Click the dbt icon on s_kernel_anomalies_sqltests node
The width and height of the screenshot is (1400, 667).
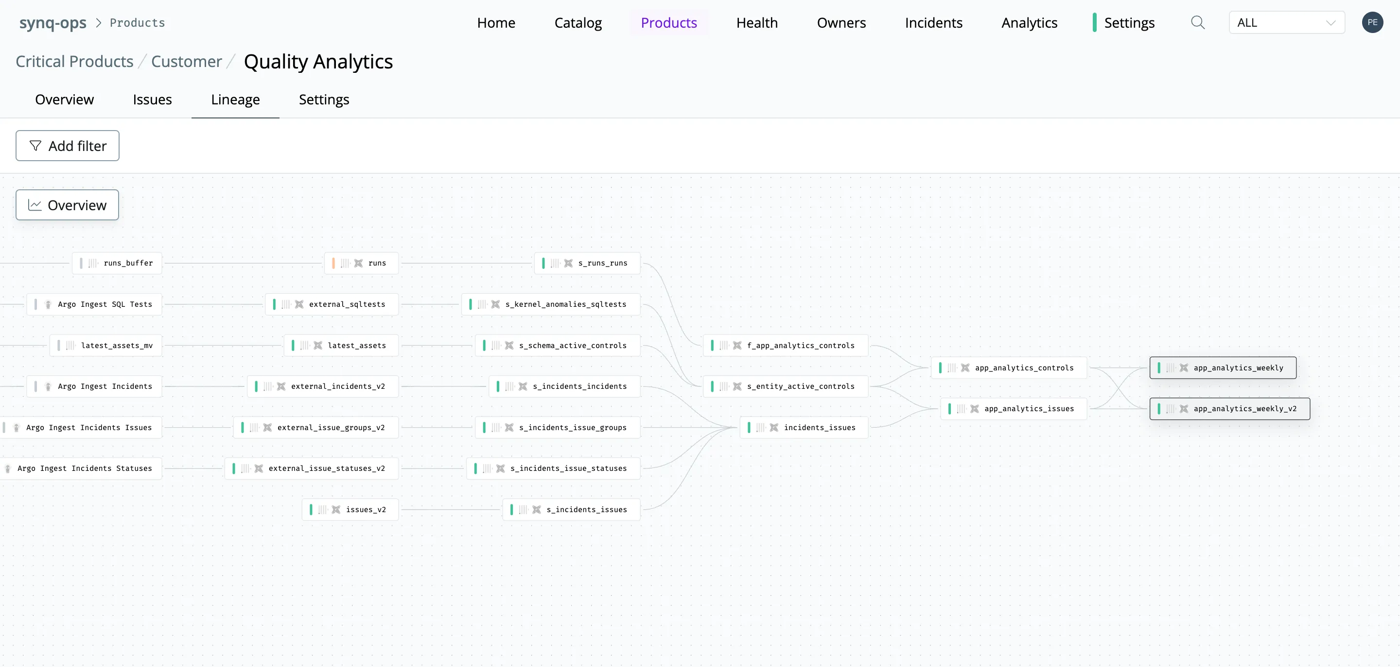tap(495, 304)
